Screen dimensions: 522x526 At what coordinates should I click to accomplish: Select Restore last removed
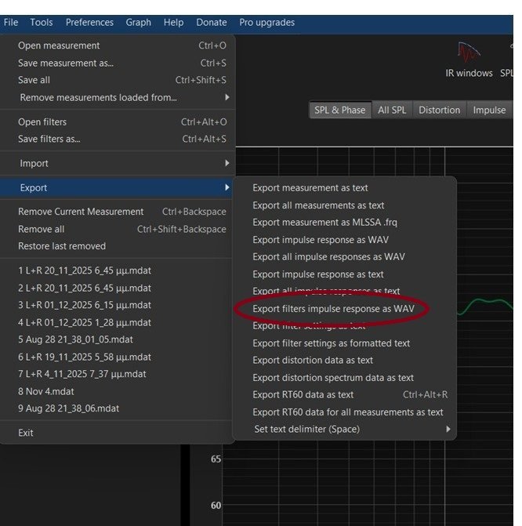click(x=62, y=247)
